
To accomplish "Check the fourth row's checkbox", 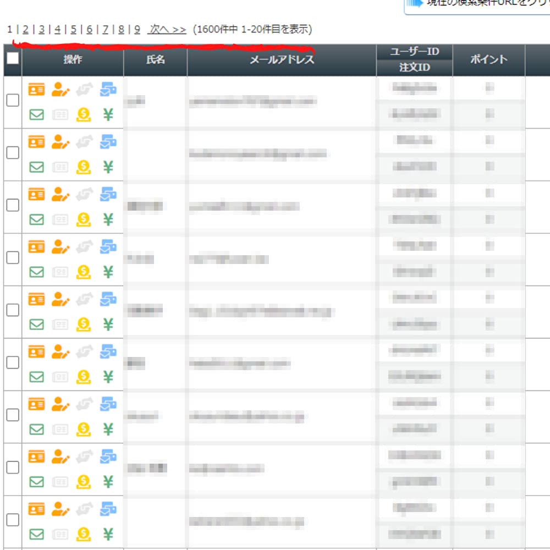I will [13, 257].
